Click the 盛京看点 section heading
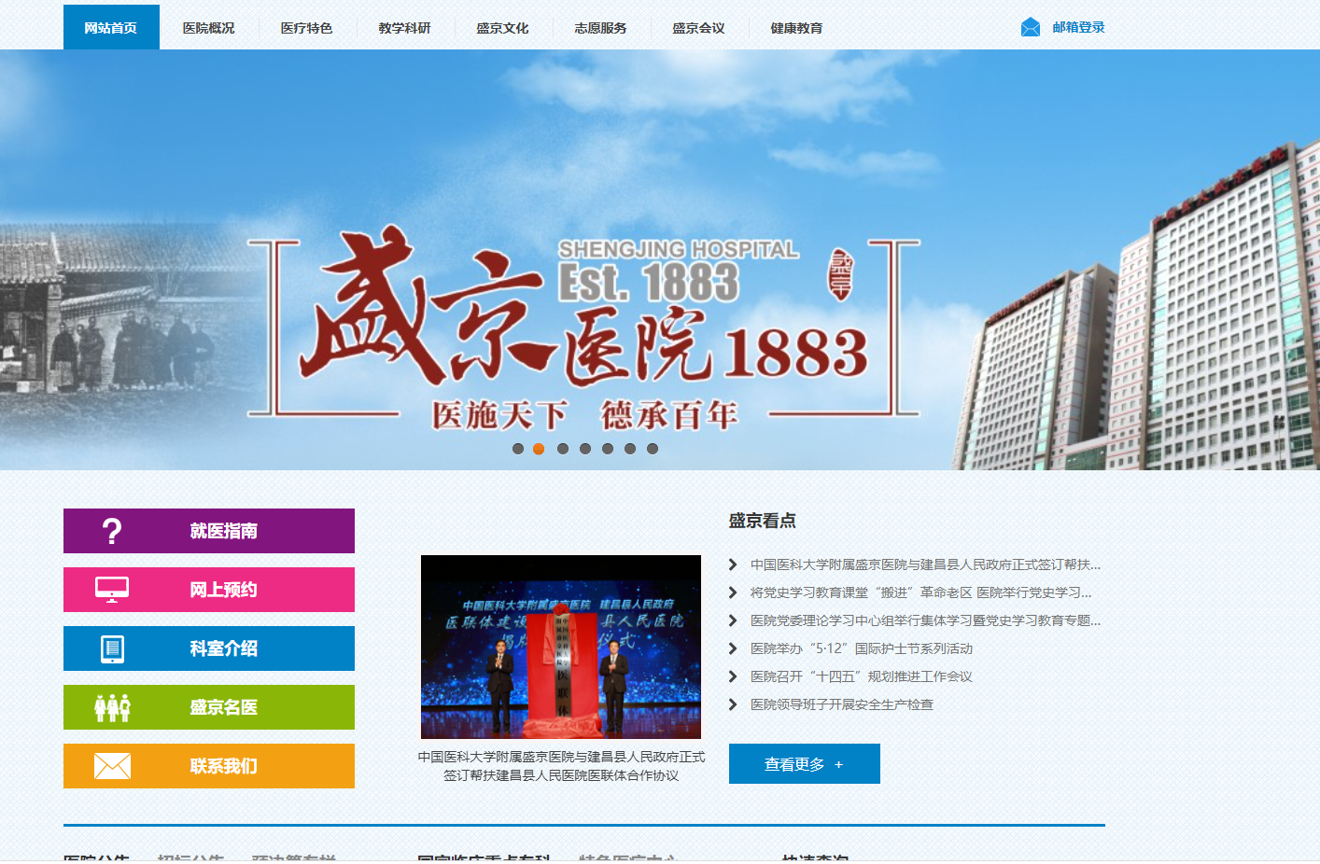Viewport: 1320px width, 864px height. pos(763,521)
